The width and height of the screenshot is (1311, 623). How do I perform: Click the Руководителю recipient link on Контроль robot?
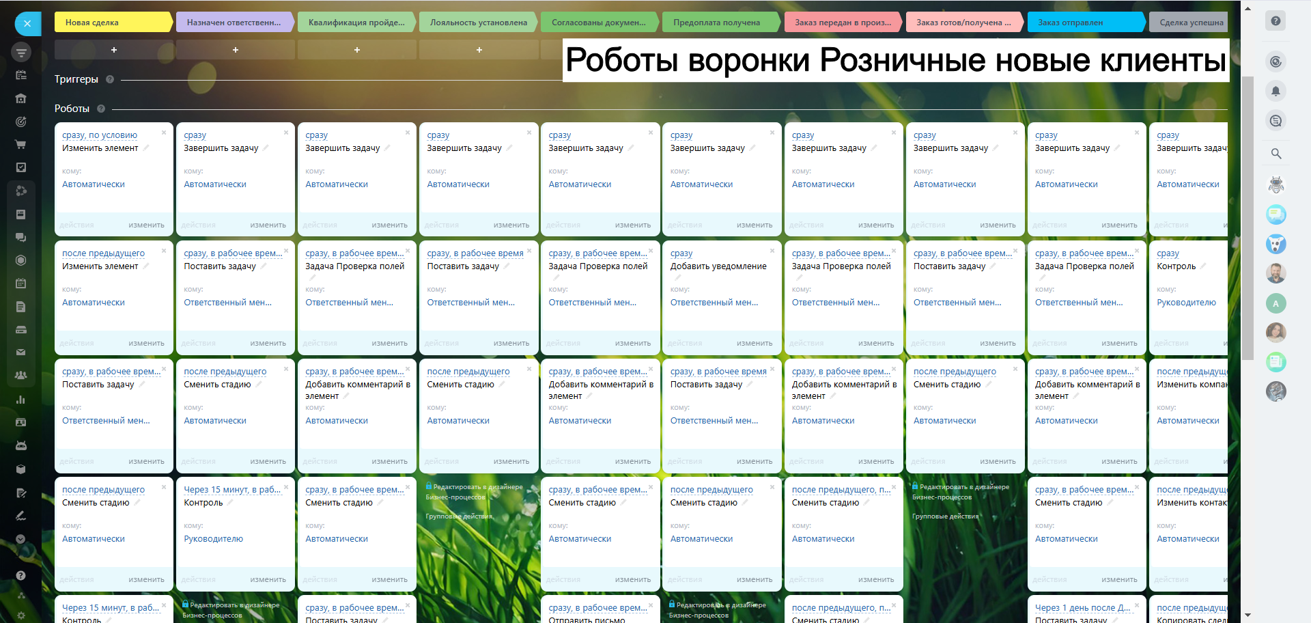click(x=213, y=539)
